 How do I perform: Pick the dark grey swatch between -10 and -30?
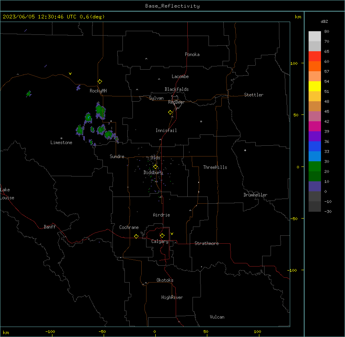315,207
